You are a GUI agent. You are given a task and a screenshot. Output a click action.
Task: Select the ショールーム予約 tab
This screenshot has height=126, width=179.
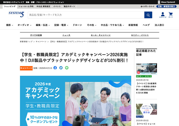click(26, 7)
